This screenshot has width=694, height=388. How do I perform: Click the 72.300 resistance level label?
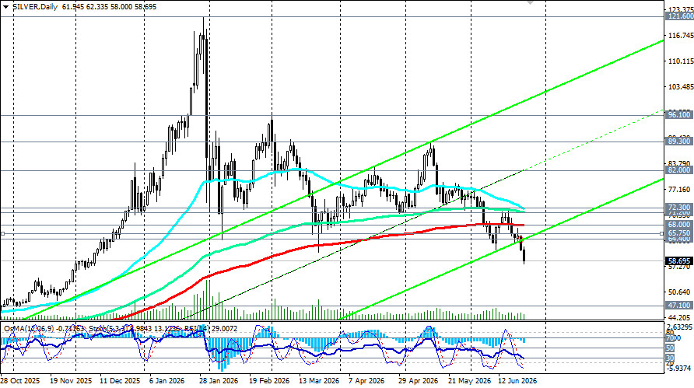(678, 207)
